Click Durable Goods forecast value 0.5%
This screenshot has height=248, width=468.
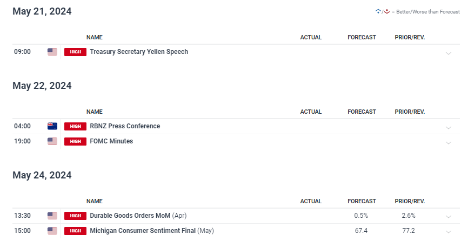[361, 216]
